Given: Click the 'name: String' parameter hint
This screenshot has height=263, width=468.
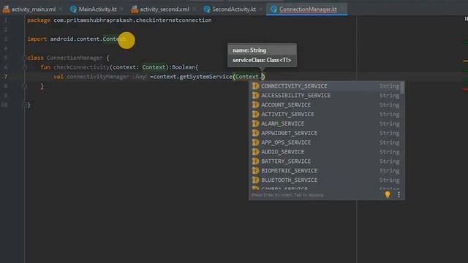Looking at the screenshot, I should click(x=249, y=50).
